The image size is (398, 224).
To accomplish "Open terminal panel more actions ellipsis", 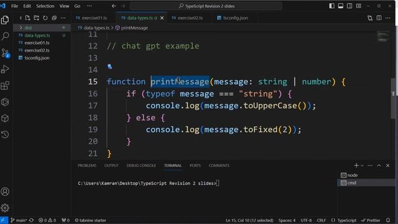I will (370, 166).
